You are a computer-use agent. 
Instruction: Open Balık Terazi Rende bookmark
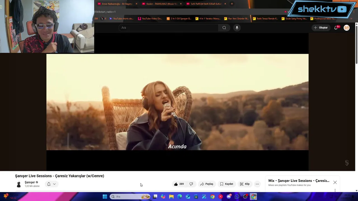pyautogui.click(x=265, y=19)
